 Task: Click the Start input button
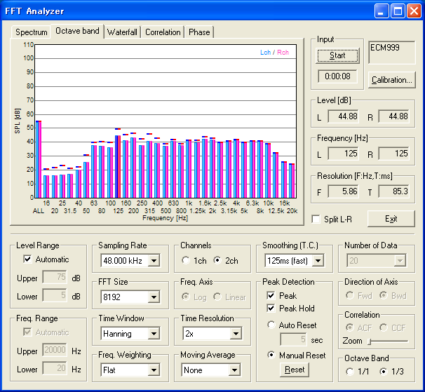tap(337, 56)
